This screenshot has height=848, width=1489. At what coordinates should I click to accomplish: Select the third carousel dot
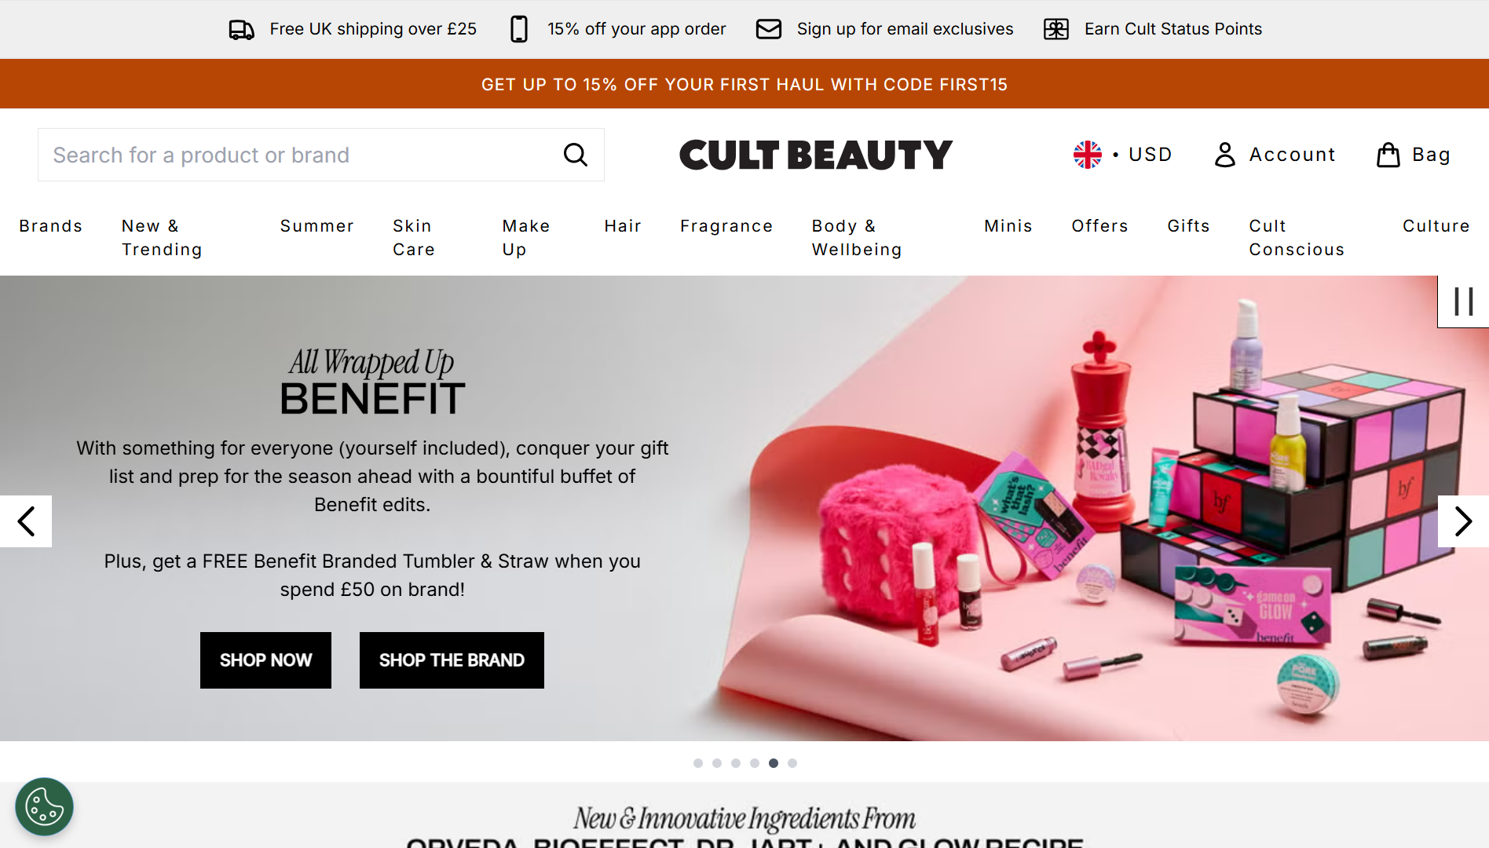[736, 763]
